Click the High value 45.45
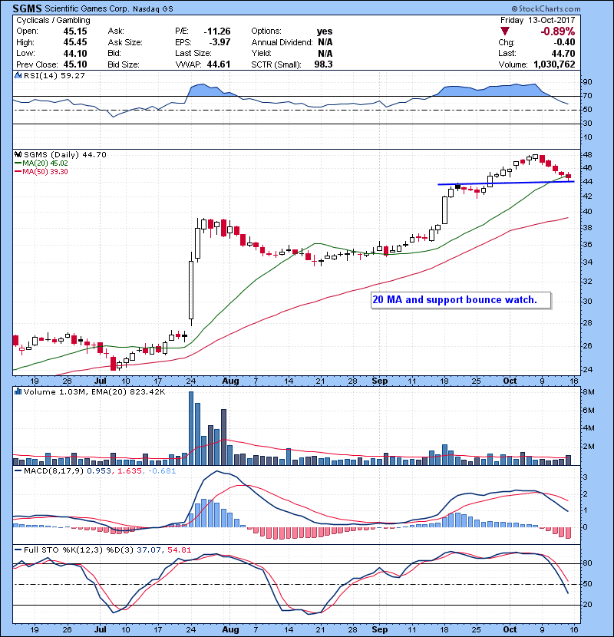The image size is (614, 637). (x=75, y=42)
